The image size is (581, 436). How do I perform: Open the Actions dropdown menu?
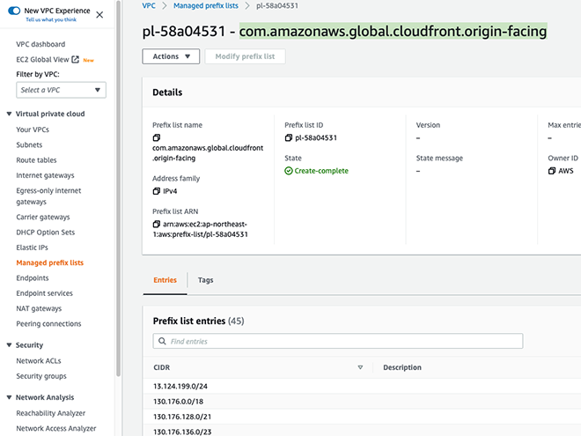171,56
